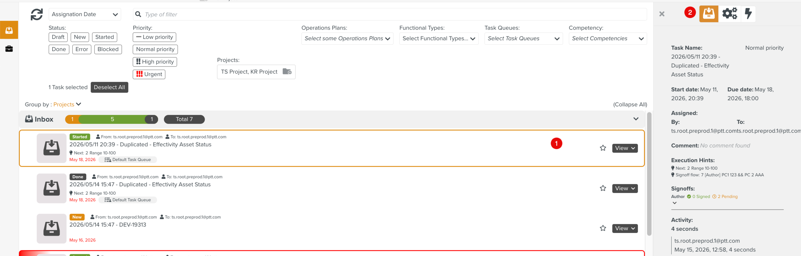
Task: Star the 20:39 Duplicated Effectivity task
Action: (x=603, y=148)
